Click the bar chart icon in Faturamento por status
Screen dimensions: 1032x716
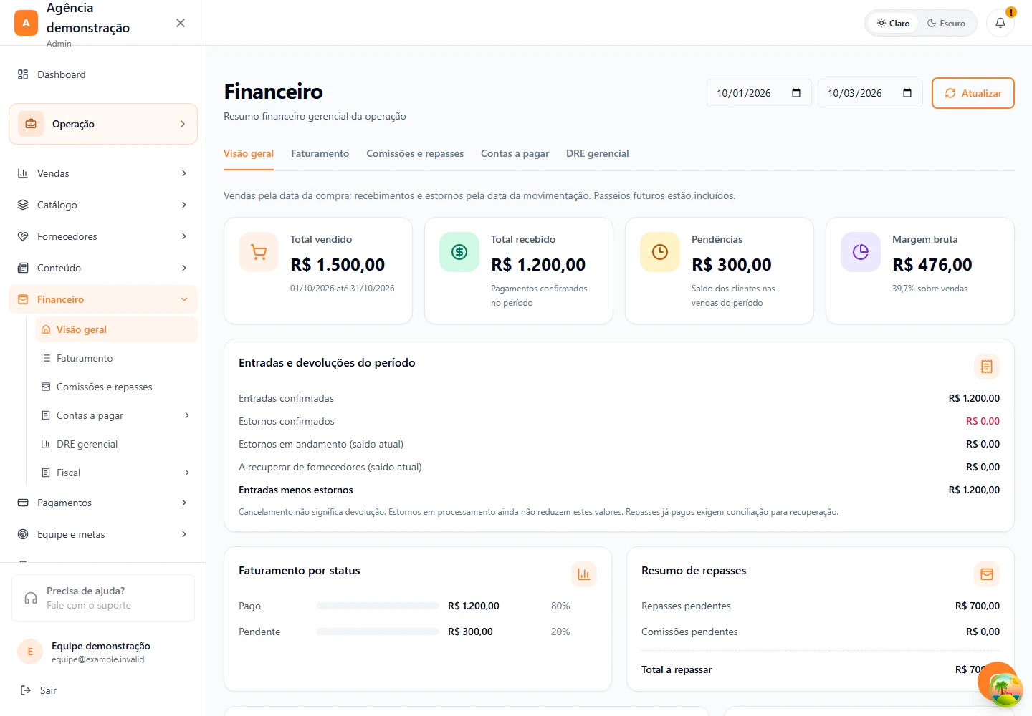(x=584, y=574)
